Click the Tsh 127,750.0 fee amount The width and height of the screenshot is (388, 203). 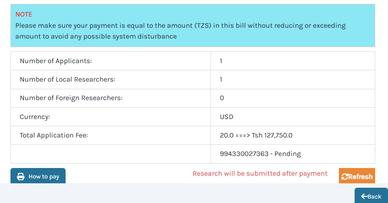(x=272, y=135)
